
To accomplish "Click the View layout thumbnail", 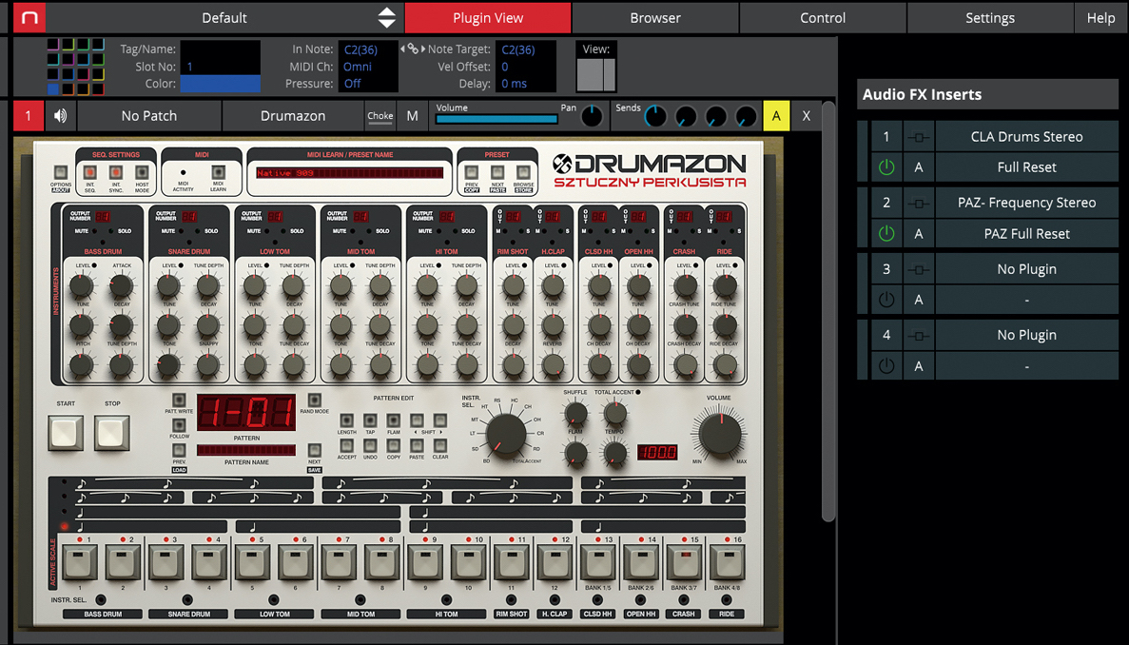I will click(596, 74).
